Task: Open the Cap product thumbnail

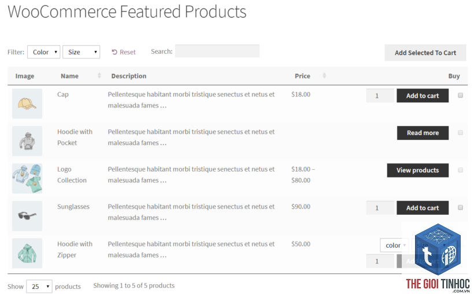Action: pyautogui.click(x=27, y=103)
